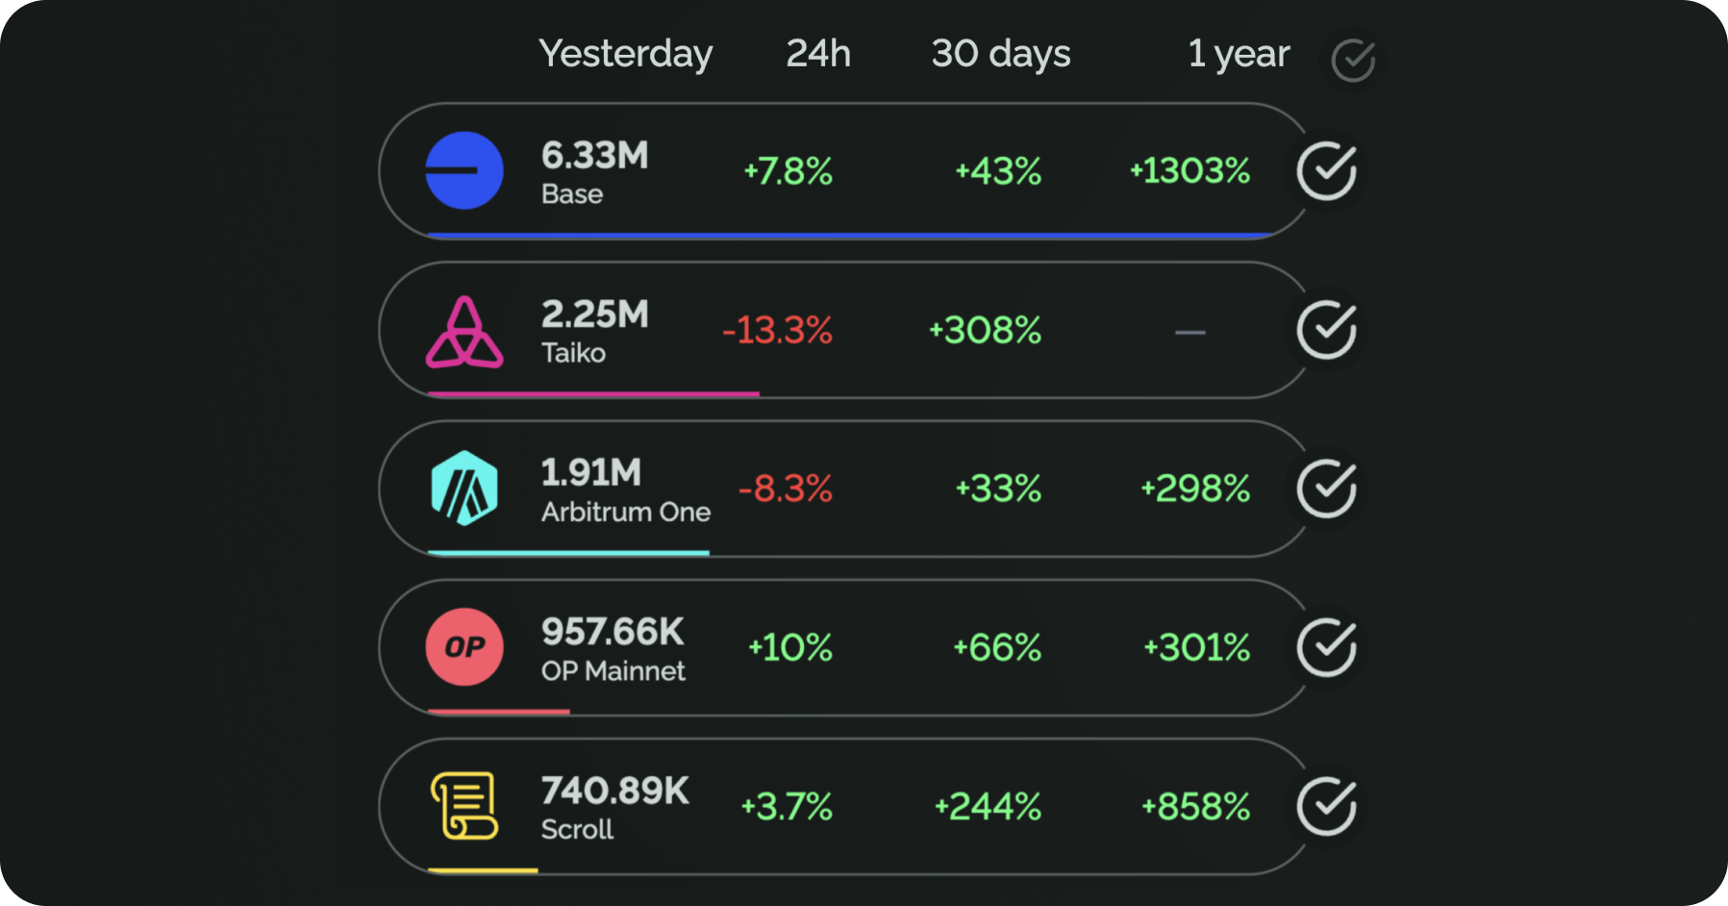This screenshot has width=1728, height=906.
Task: Toggle the OP Mainnet row checkmark
Action: click(x=1326, y=648)
